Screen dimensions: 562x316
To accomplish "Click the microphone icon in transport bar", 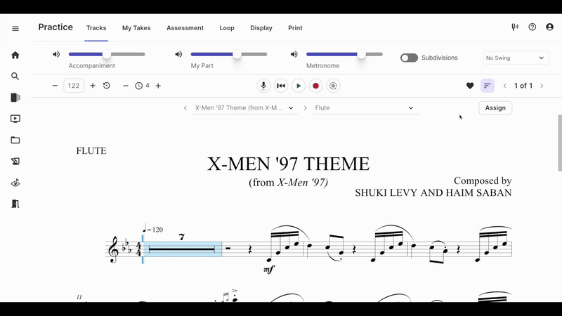I will pyautogui.click(x=263, y=86).
